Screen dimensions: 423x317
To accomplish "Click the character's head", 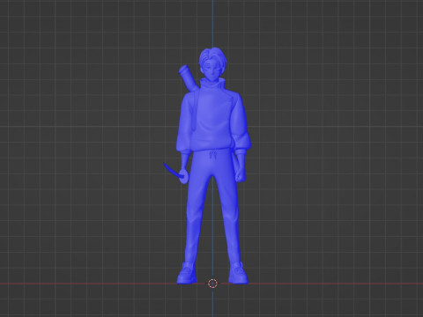I will pyautogui.click(x=212, y=64).
